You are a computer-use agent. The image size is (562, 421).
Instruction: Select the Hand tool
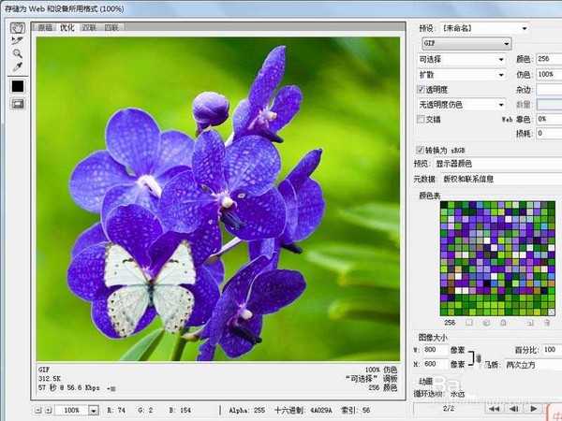(x=17, y=28)
